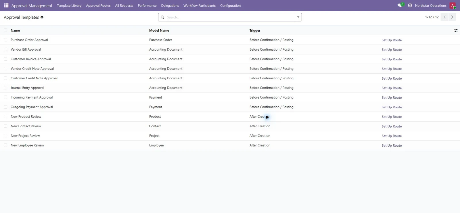Open the optional columns adjust icon

pos(456,30)
